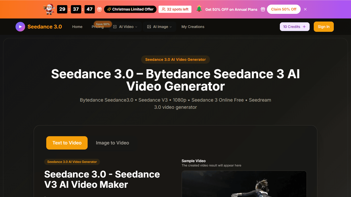Click the sample video preview thumbnail
Viewport: 351px width, 197px height.
[244, 184]
